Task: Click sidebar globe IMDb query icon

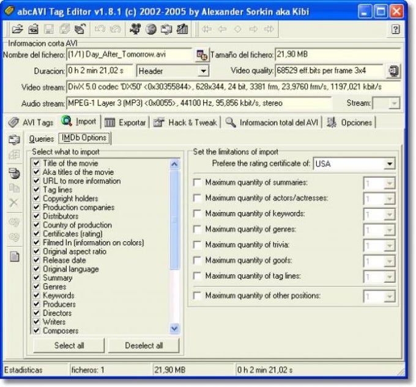Action: 14,173
